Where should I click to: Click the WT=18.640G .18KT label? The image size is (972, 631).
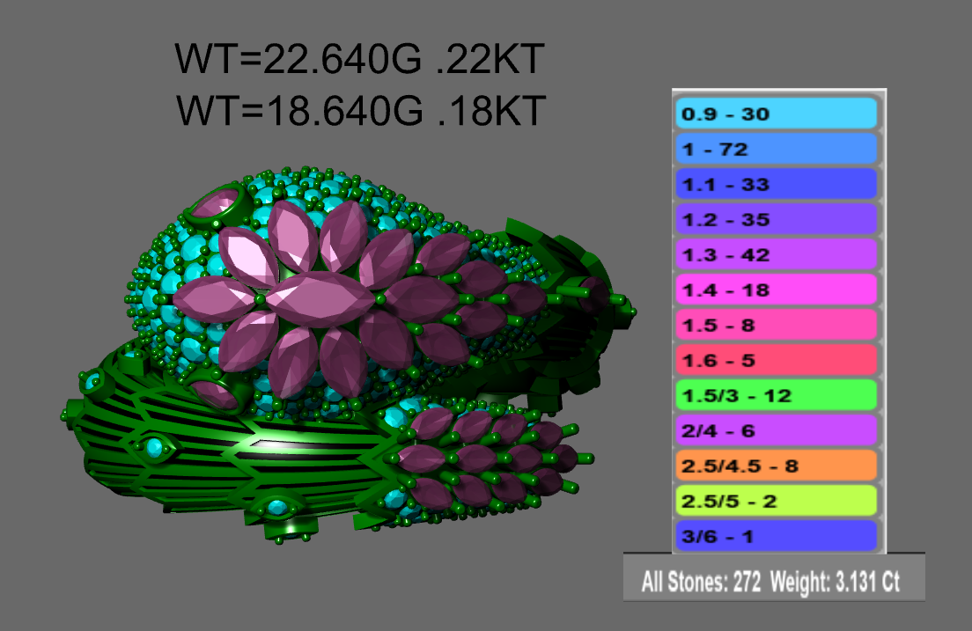pos(361,111)
